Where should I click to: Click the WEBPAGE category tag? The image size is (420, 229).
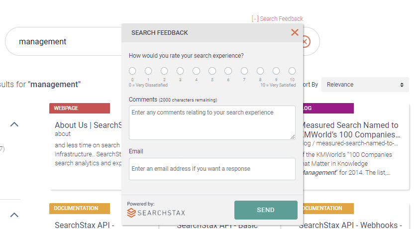coord(80,108)
